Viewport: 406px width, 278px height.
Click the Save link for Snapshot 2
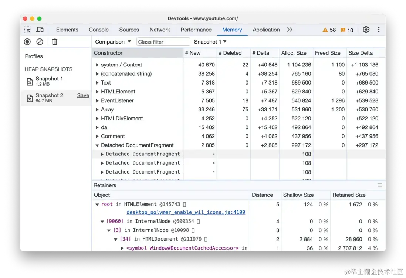[83, 95]
